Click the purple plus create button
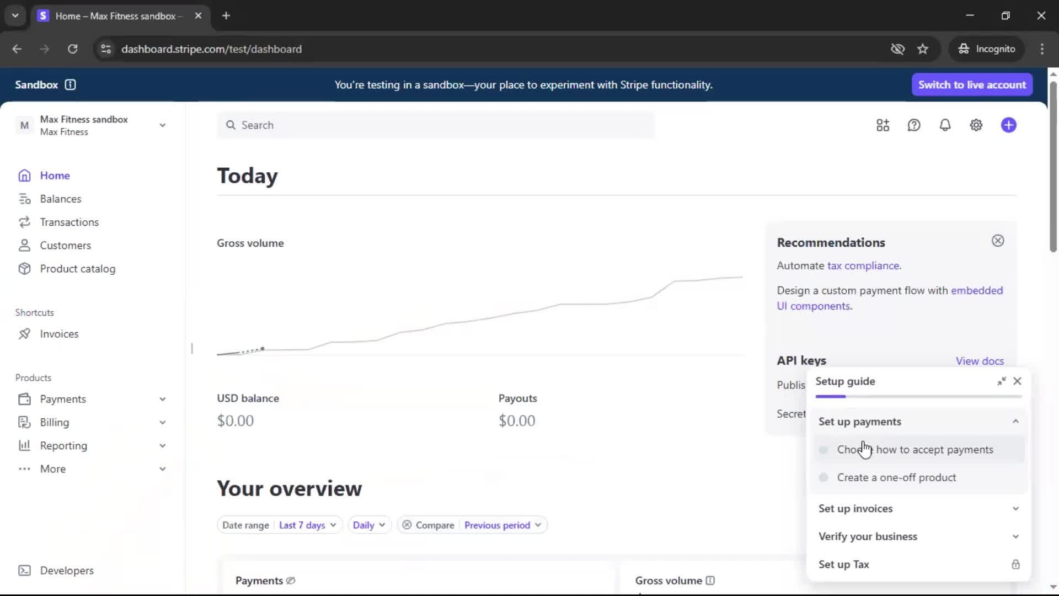 (x=1008, y=125)
